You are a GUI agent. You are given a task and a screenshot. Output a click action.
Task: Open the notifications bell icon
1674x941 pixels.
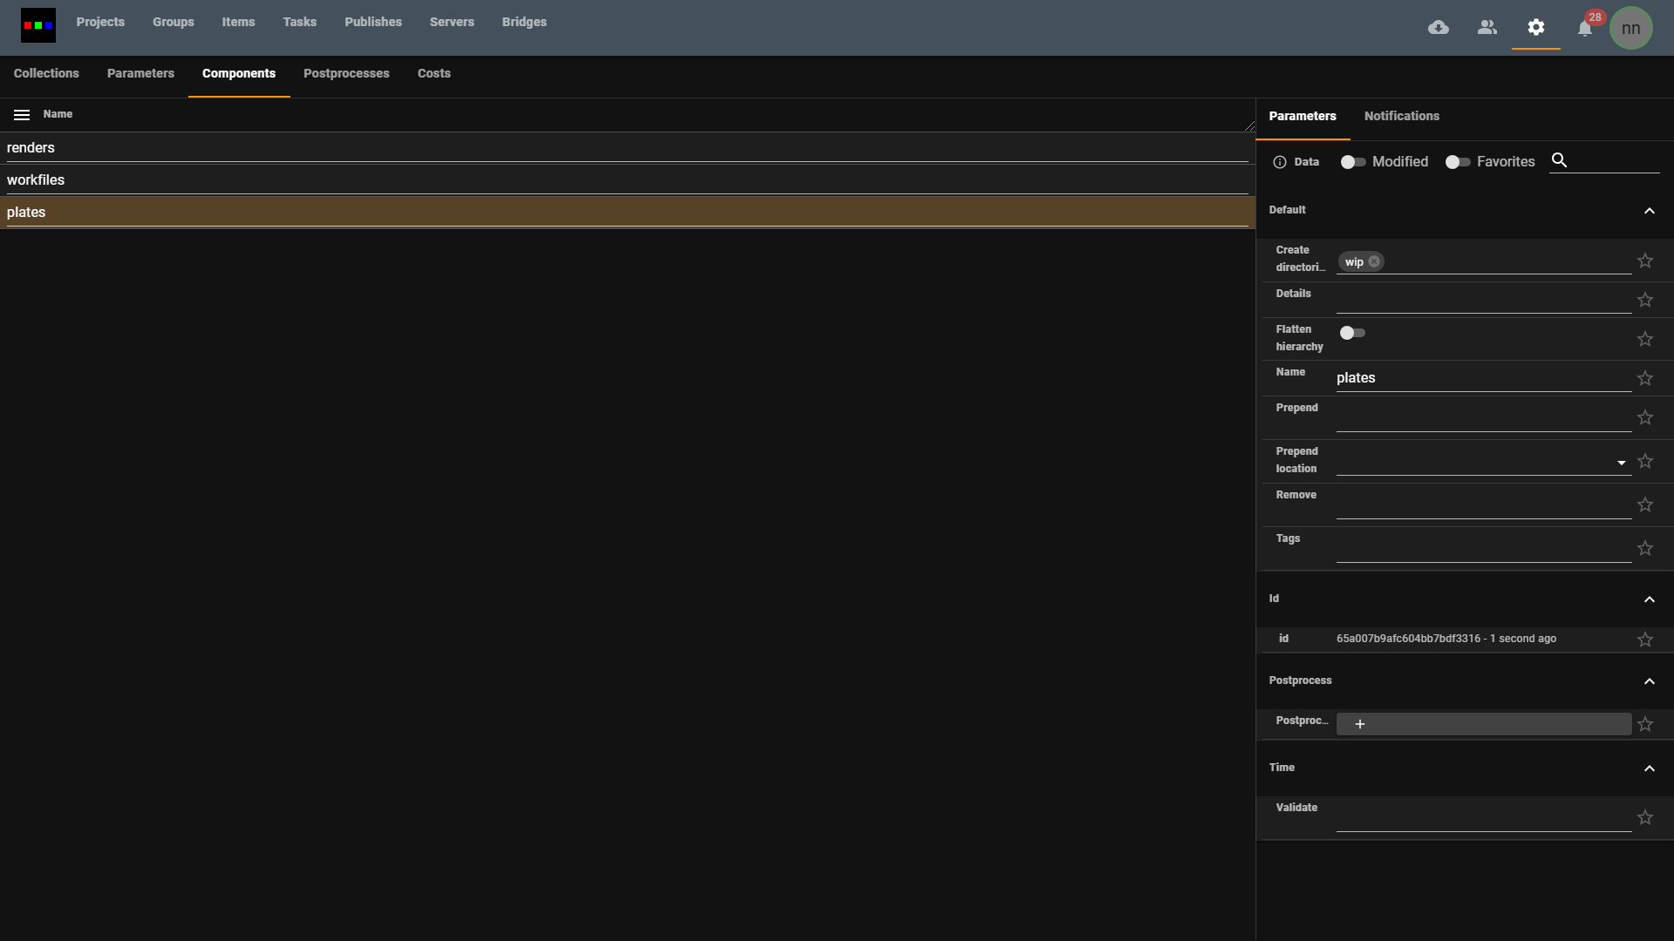[x=1585, y=29]
